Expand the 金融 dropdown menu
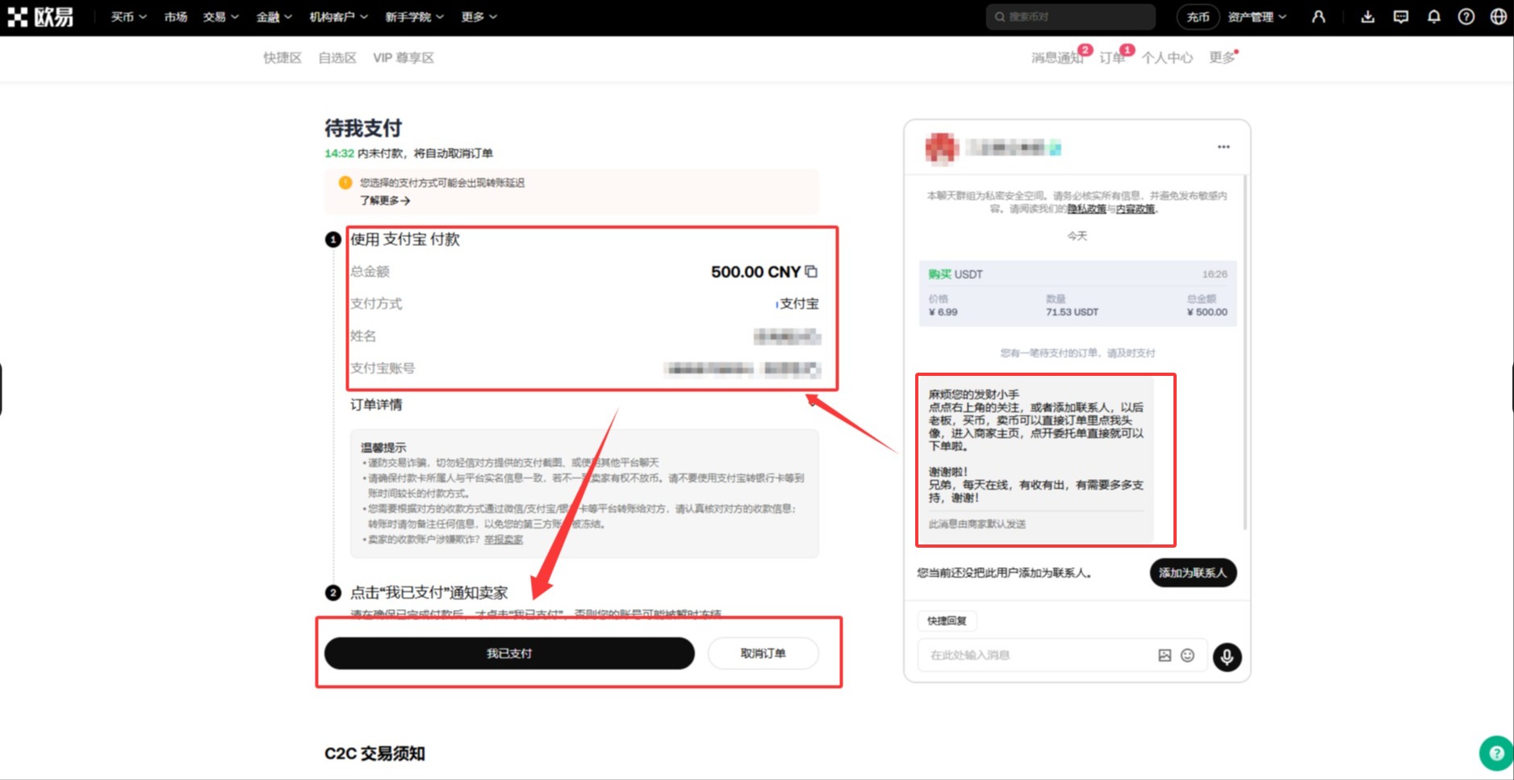 coord(274,17)
